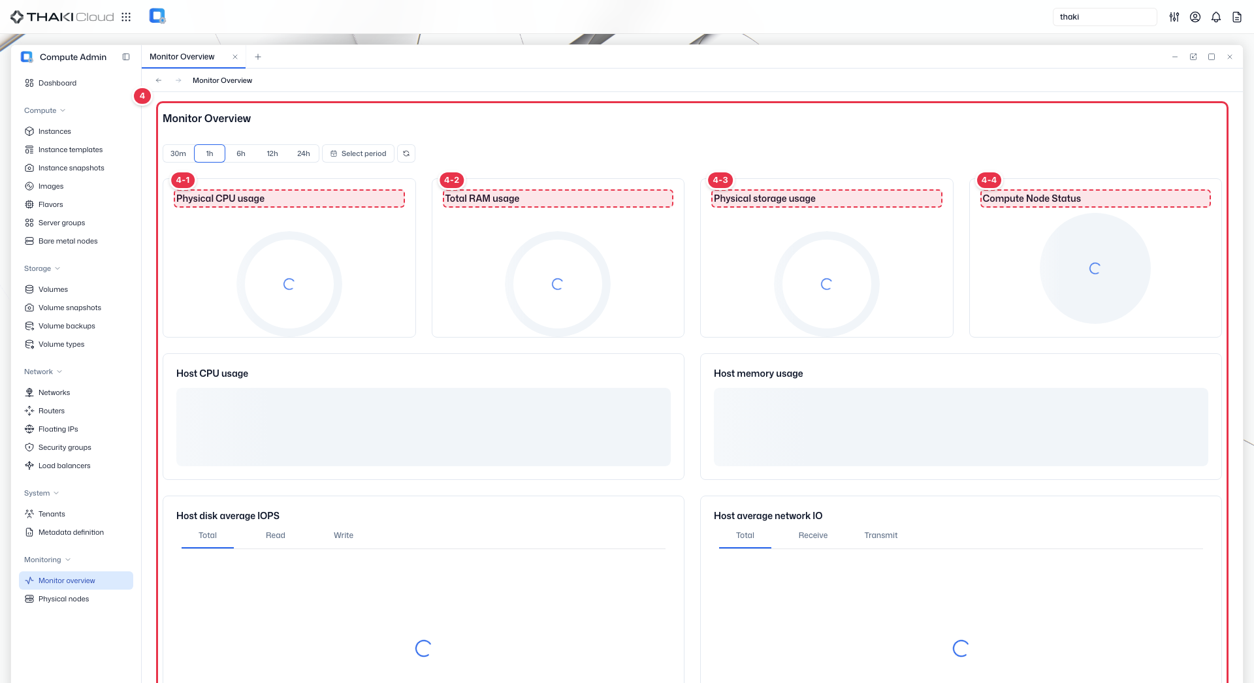Open the Select period date picker

[x=358, y=153]
